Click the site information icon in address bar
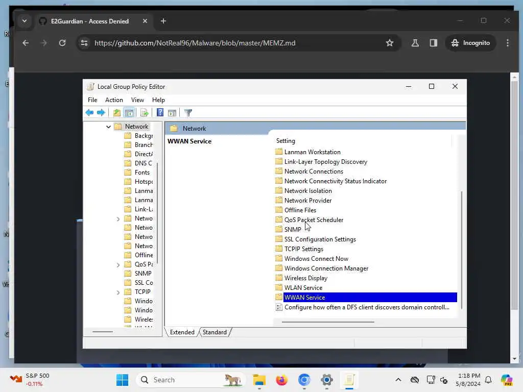This screenshot has height=392, width=523. pyautogui.click(x=84, y=43)
